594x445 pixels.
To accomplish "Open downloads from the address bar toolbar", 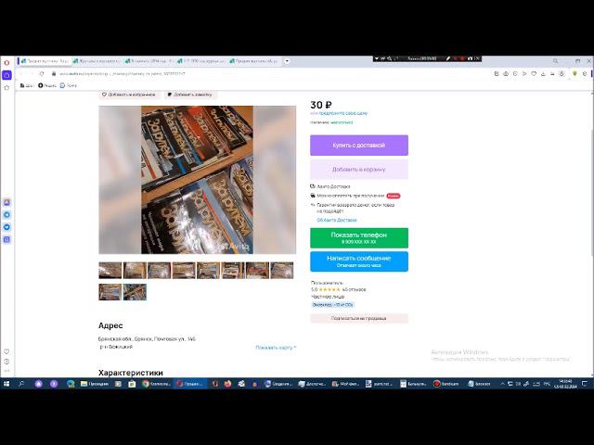I will coord(543,74).
